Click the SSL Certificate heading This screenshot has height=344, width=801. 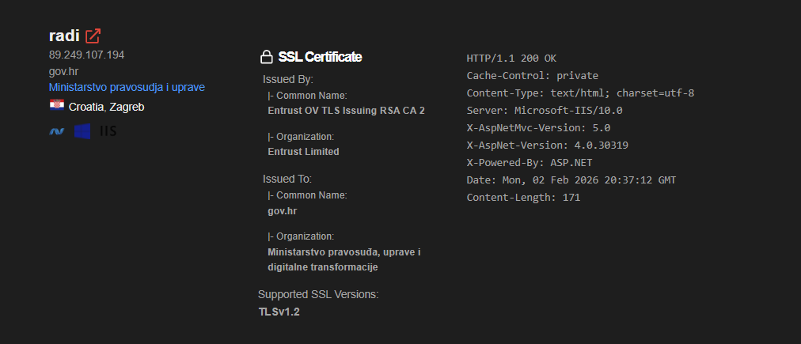tap(320, 57)
